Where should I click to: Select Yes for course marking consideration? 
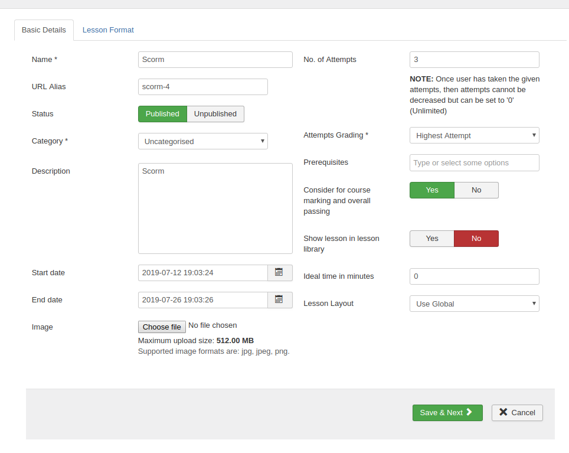[x=432, y=190]
